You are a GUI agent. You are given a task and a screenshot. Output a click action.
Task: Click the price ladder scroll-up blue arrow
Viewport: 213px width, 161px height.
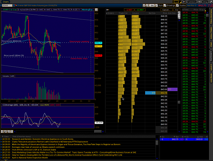pyautogui.click(x=179, y=20)
